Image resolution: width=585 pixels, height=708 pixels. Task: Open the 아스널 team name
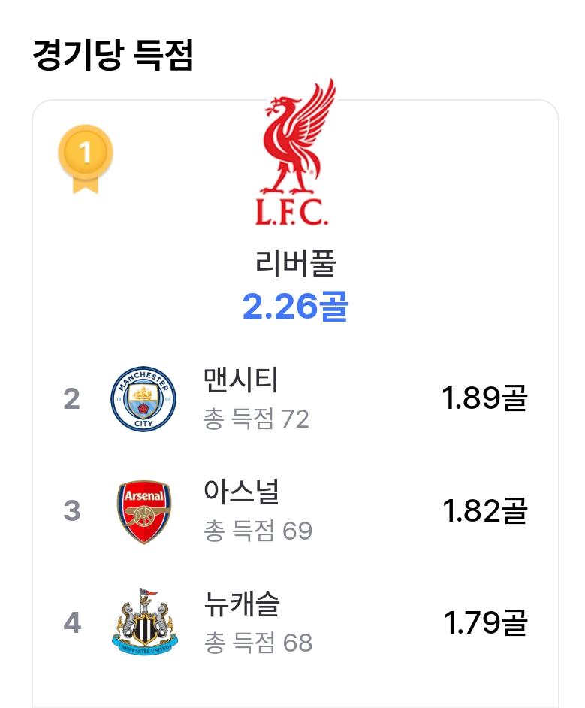pyautogui.click(x=241, y=492)
